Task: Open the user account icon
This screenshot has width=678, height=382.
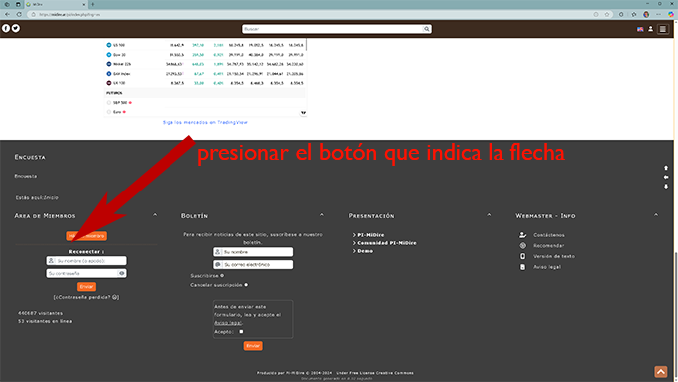Action: tap(650, 29)
